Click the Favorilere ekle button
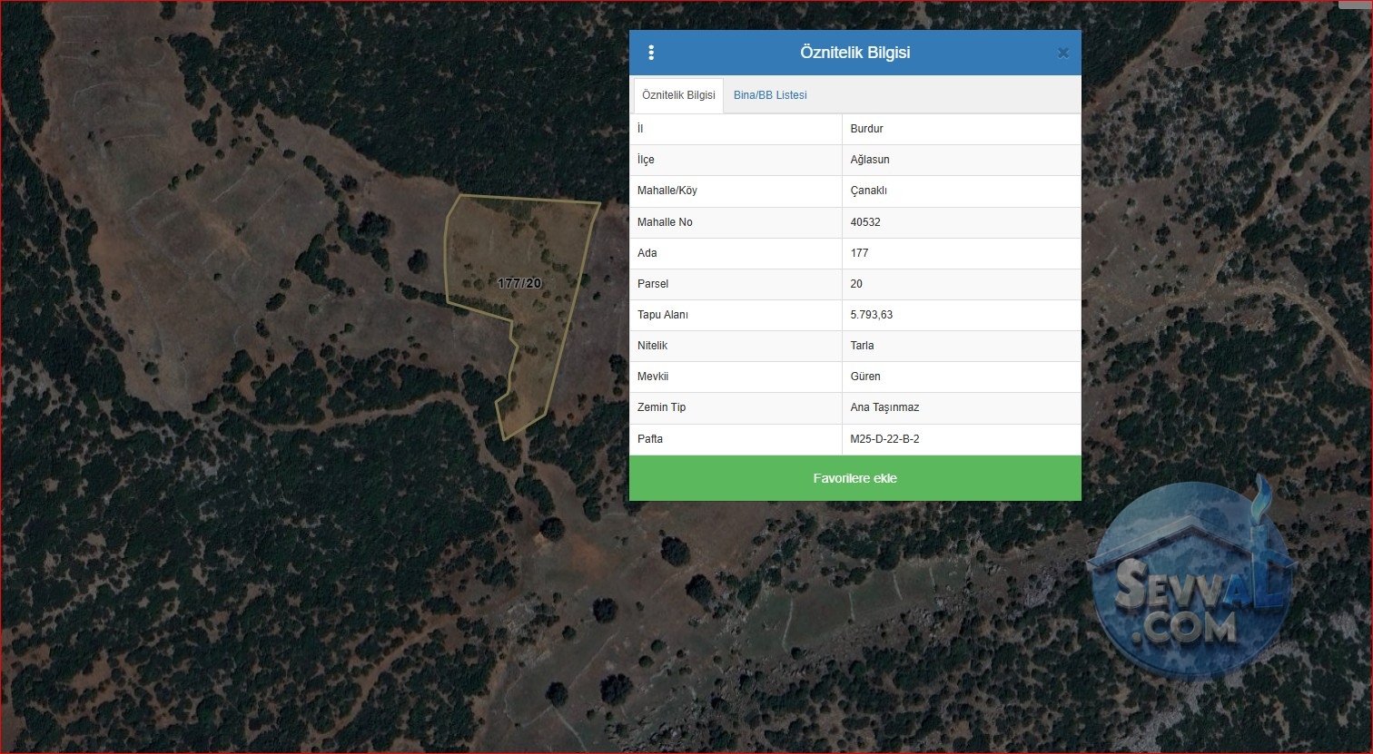The width and height of the screenshot is (1373, 754). point(855,478)
